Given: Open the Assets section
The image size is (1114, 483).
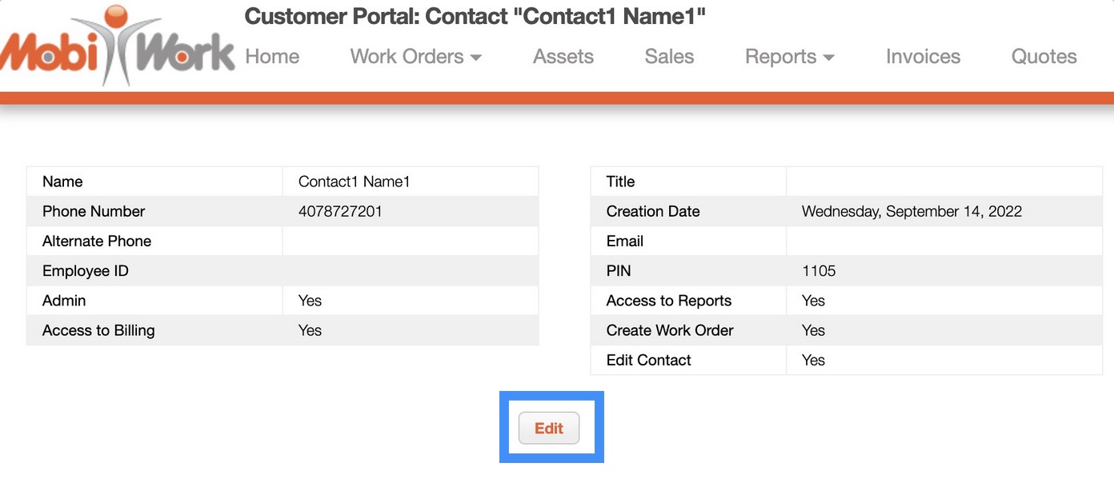Looking at the screenshot, I should (x=563, y=57).
